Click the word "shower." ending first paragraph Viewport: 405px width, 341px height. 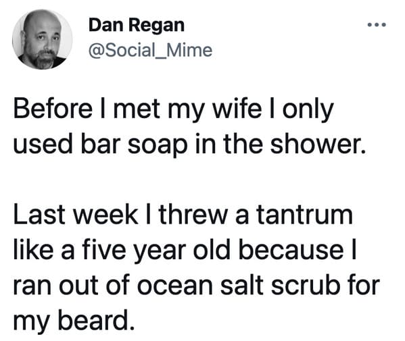coord(318,144)
